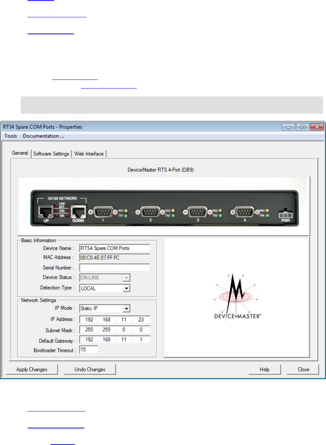Screen dimensions: 326x445
Task: Switch to the General tab
Action: point(20,153)
